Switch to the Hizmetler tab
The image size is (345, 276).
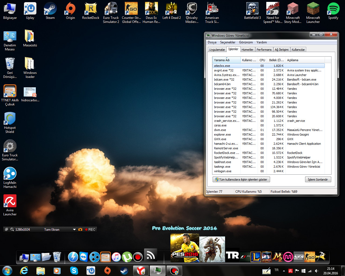point(247,50)
